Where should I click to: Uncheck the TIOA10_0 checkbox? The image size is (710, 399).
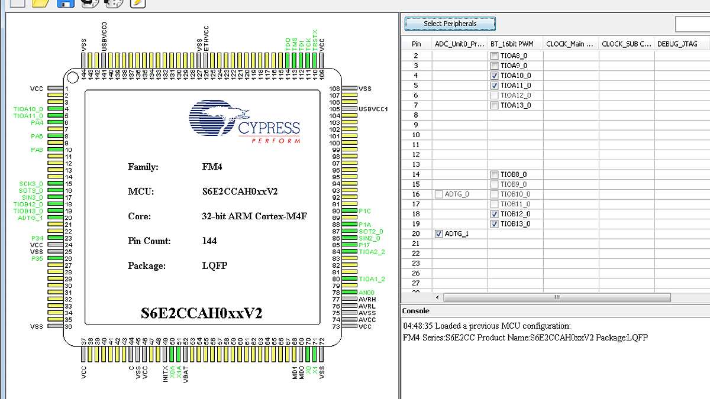coord(494,76)
